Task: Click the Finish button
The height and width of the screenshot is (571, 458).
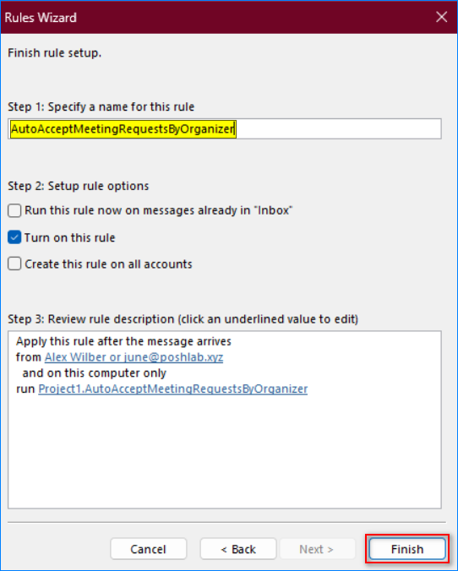Action: (x=407, y=549)
